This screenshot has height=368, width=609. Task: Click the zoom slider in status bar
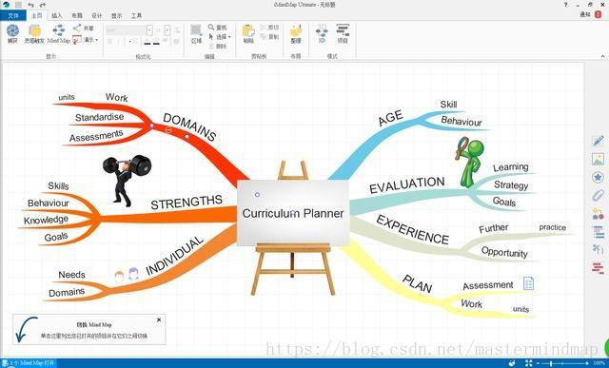click(x=564, y=363)
